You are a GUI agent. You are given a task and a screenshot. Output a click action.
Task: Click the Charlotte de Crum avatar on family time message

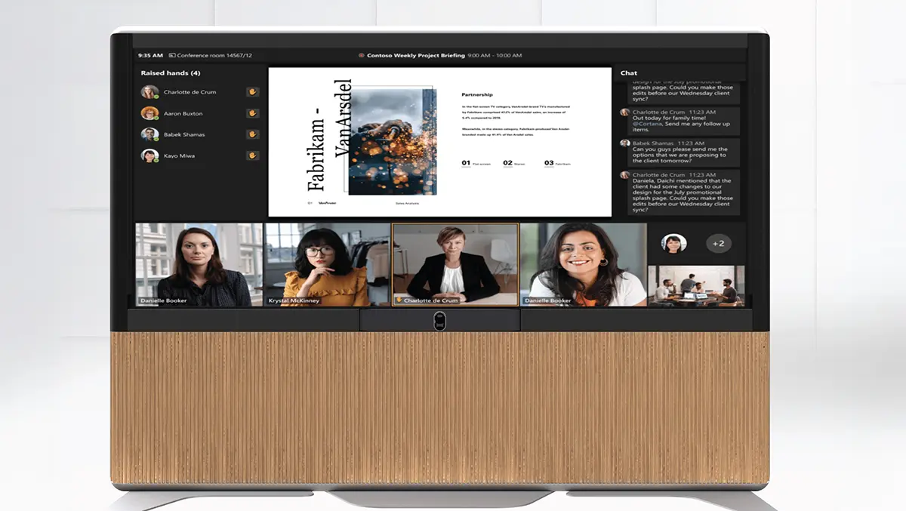[625, 112]
